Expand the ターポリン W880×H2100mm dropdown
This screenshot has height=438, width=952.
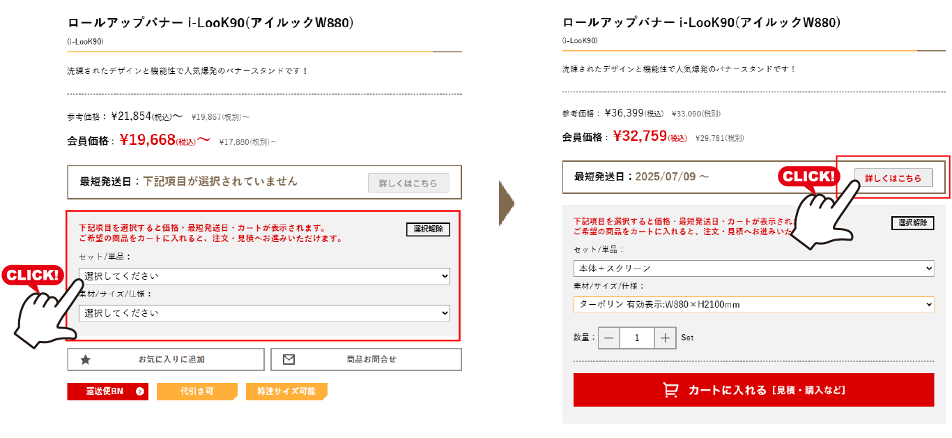[x=754, y=305]
